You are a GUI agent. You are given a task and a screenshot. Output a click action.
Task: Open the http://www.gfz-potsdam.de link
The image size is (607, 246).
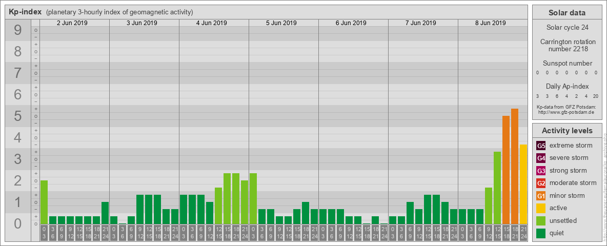coord(566,112)
